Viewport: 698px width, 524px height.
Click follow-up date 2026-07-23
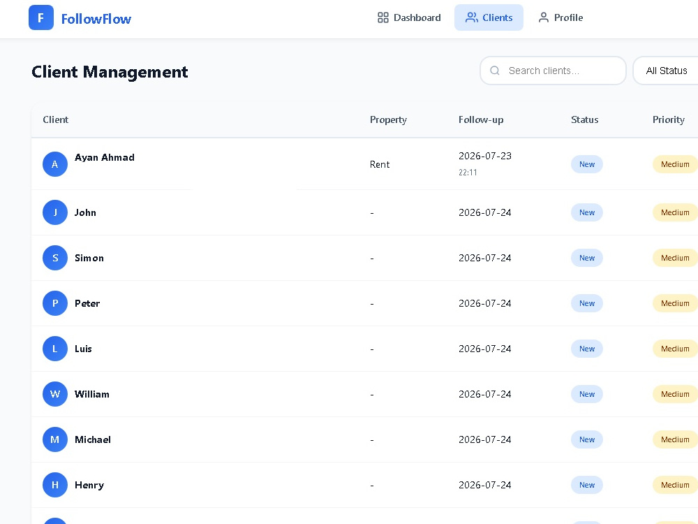click(485, 156)
